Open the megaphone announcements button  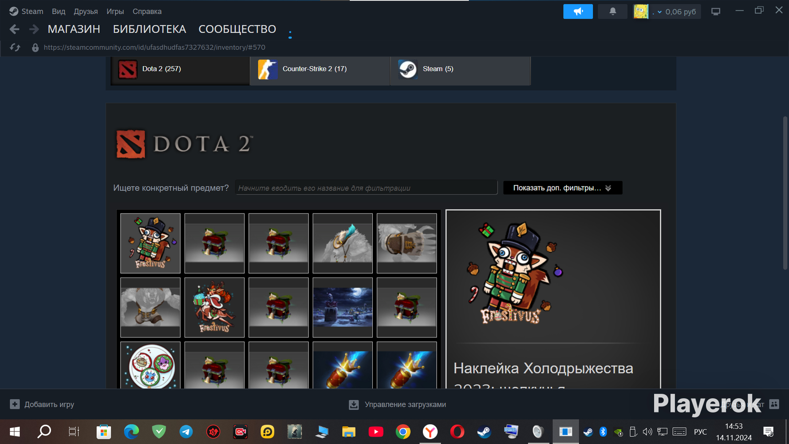pos(578,12)
